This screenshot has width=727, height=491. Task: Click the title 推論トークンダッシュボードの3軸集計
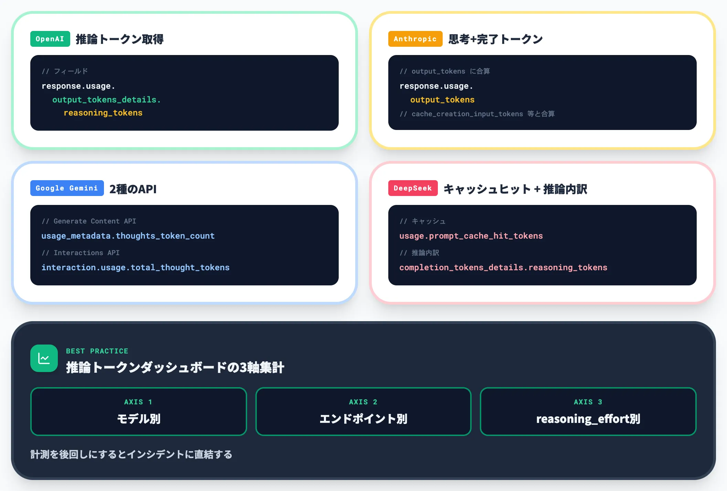point(175,368)
